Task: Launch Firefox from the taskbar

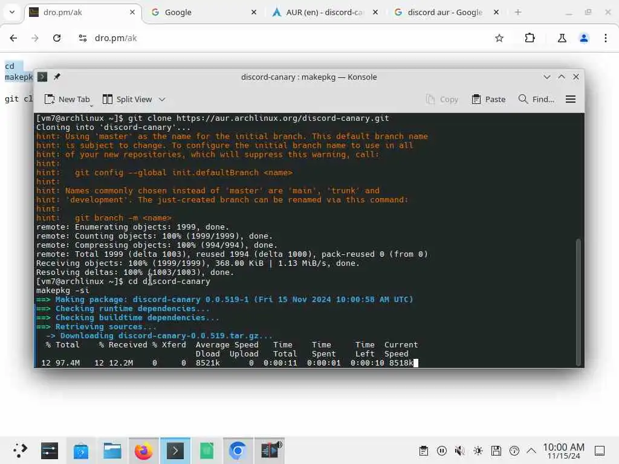Action: point(143,451)
